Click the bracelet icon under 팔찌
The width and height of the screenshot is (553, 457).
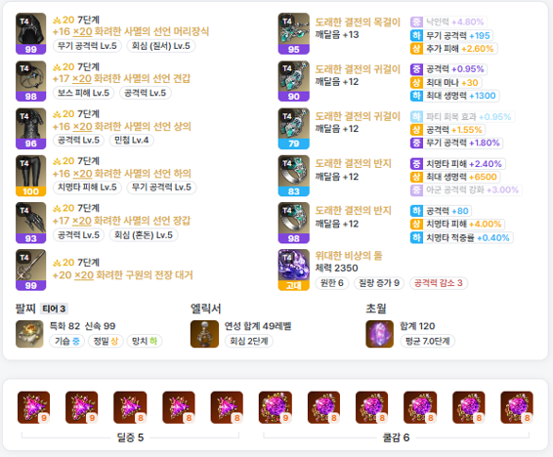[x=29, y=334]
